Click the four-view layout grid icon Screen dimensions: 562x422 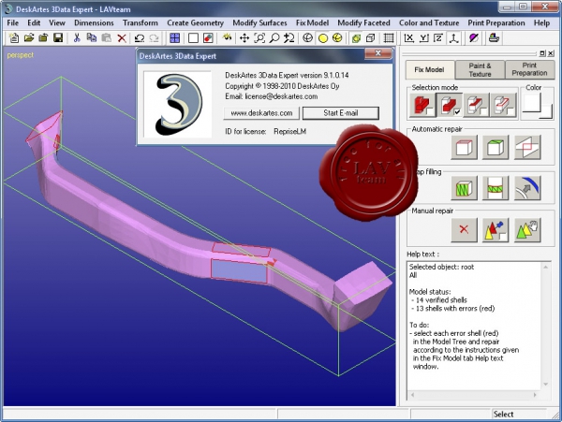tap(174, 38)
